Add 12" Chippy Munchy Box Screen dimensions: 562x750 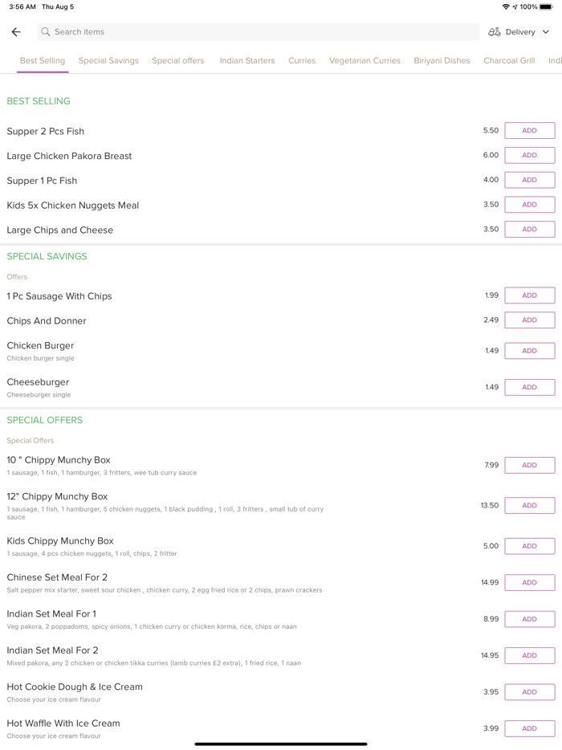[529, 506]
